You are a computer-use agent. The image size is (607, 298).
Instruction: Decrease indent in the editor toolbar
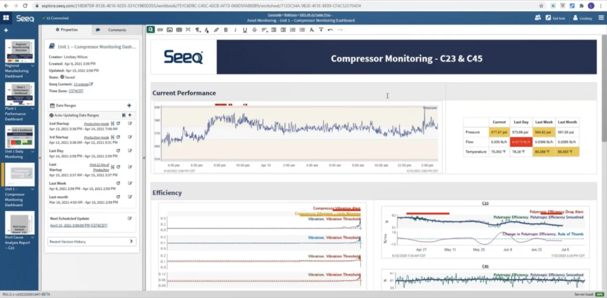click(x=274, y=30)
